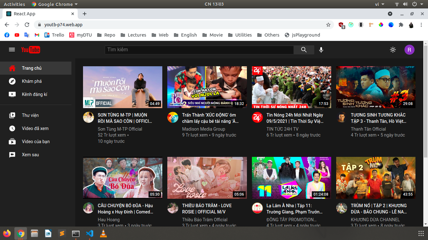Open VLC from the dock
Image resolution: width=428 pixels, height=240 pixels.
103,233
